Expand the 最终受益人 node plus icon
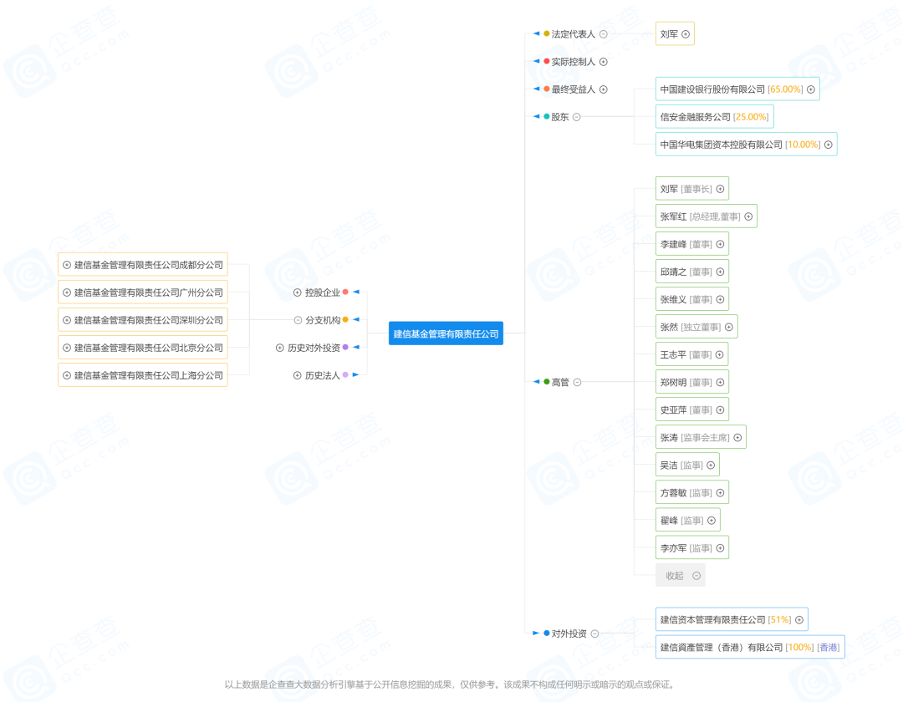Viewport: 903px width, 702px height. [604, 89]
